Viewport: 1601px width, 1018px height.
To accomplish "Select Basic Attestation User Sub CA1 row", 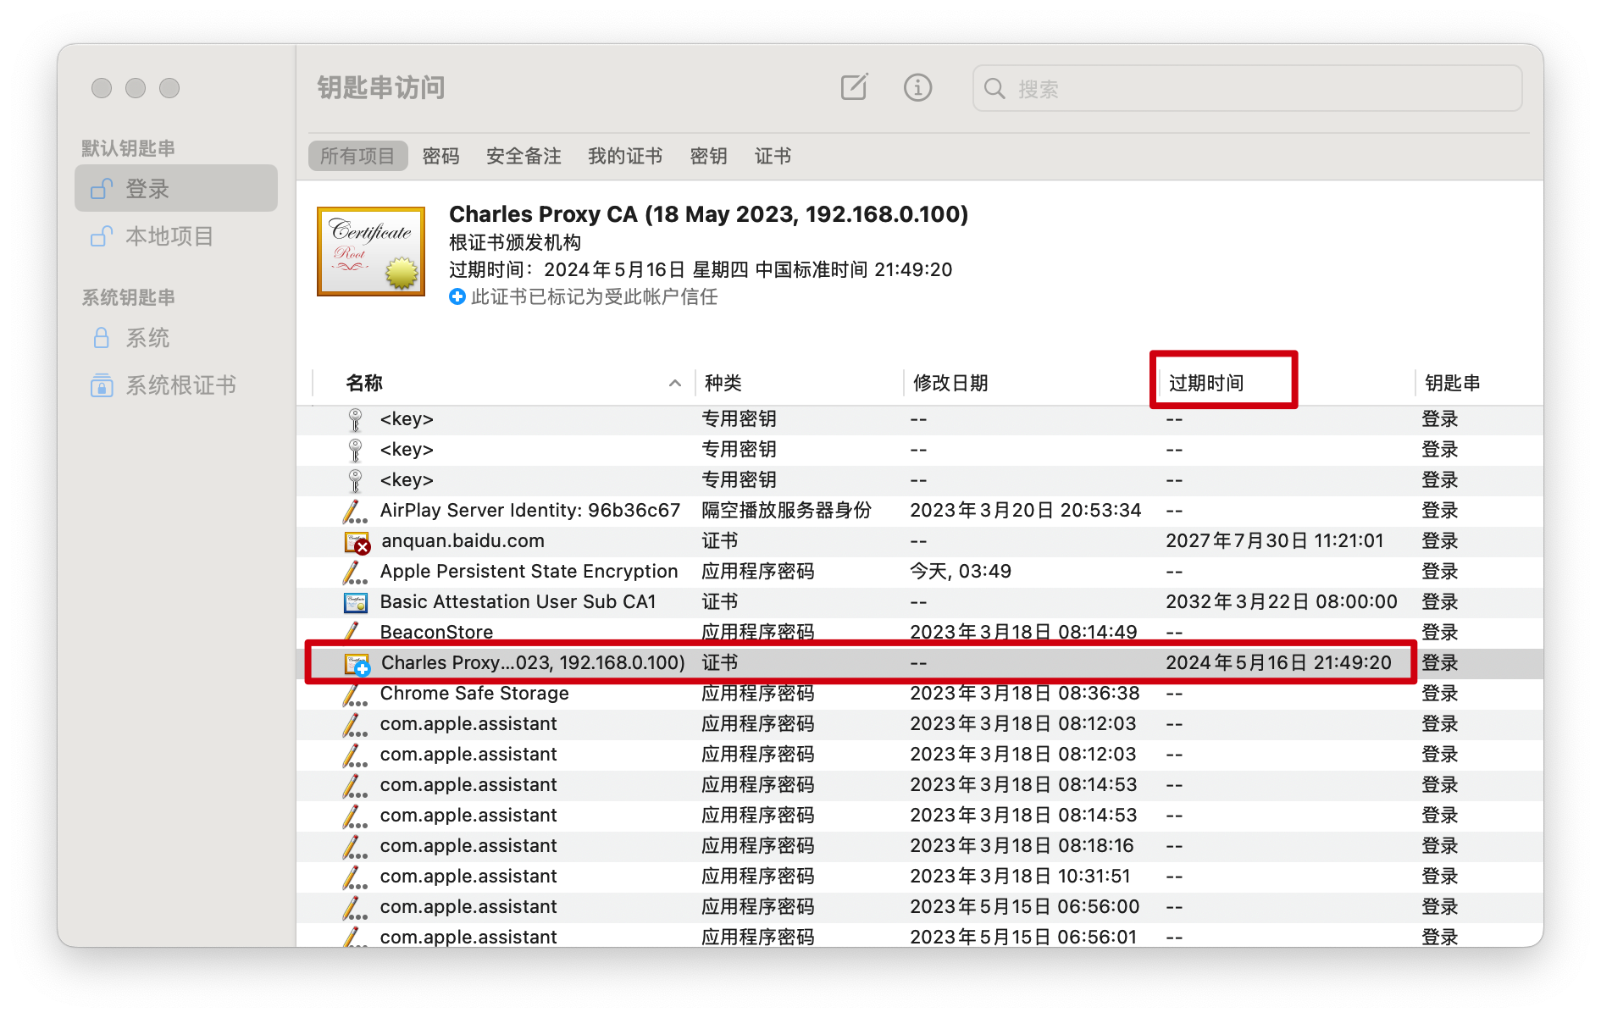I will click(920, 602).
